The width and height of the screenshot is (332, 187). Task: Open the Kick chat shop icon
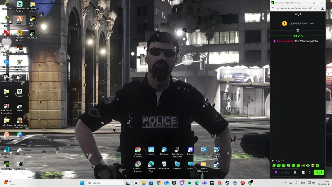303,172
